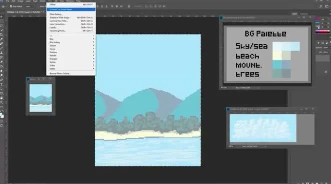This screenshot has width=331, height=184.
Task: Click Browse Filters Online
Action: [x=71, y=73]
